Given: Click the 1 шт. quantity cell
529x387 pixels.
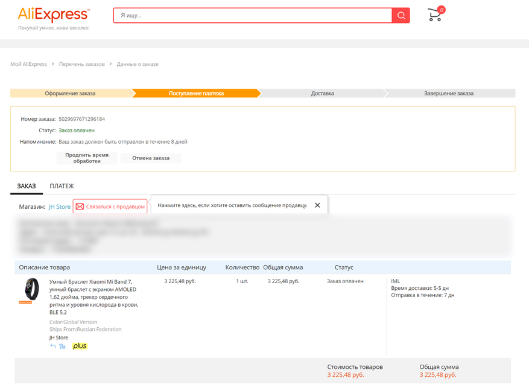Looking at the screenshot, I should coord(242,281).
